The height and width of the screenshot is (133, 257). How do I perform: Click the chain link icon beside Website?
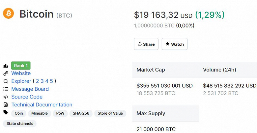[6, 74]
